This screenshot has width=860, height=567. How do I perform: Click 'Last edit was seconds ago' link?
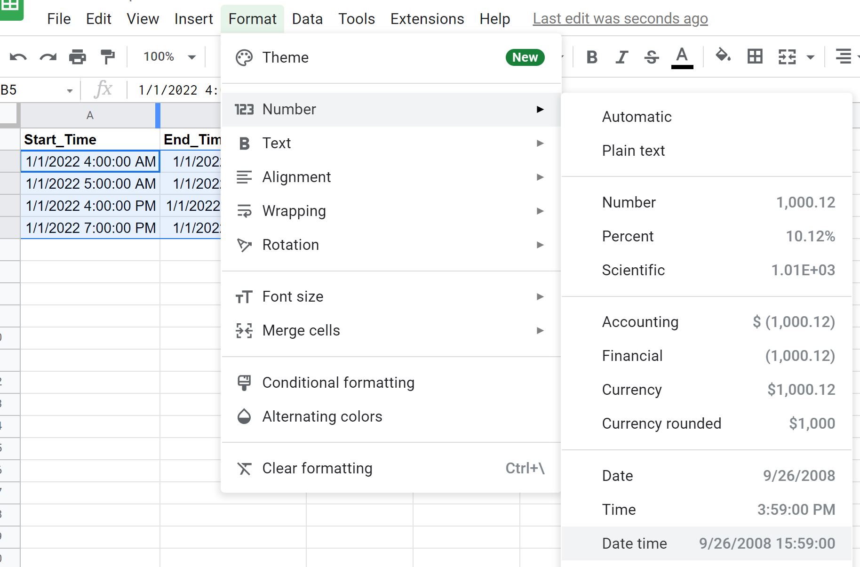620,19
